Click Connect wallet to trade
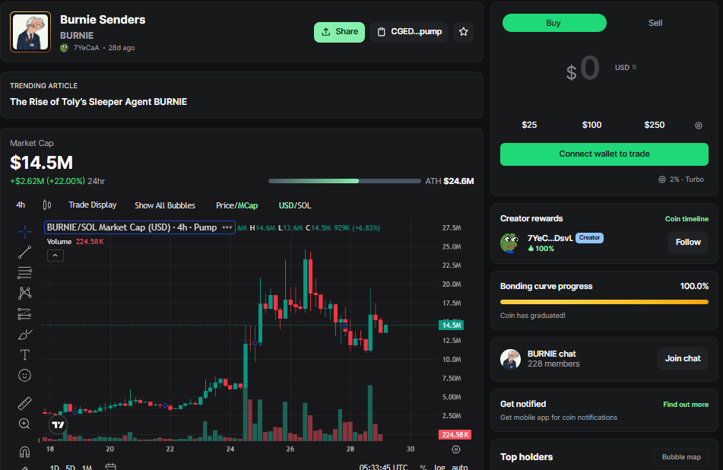 click(604, 154)
